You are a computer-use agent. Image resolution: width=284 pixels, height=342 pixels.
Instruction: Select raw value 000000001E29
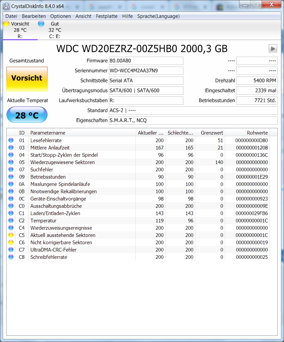tap(252, 177)
